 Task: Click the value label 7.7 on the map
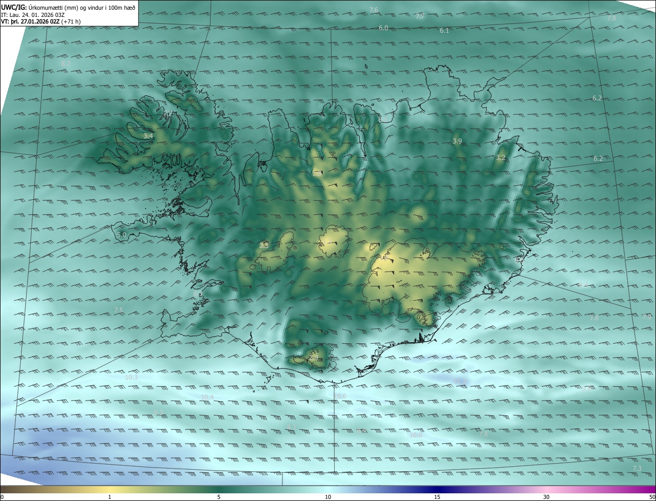click(420, 16)
